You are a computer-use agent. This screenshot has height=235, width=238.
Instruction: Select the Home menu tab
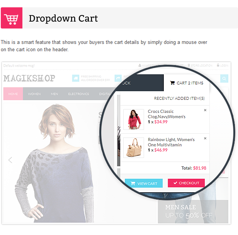tap(13, 94)
